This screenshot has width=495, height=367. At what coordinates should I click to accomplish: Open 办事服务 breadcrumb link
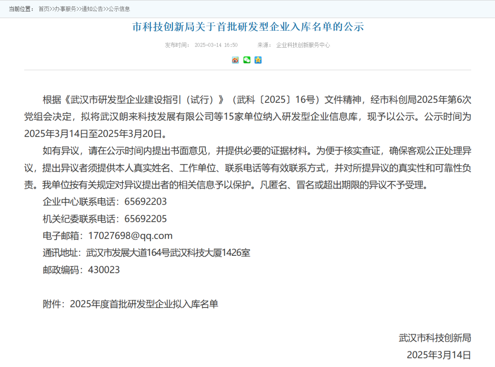tap(66, 9)
